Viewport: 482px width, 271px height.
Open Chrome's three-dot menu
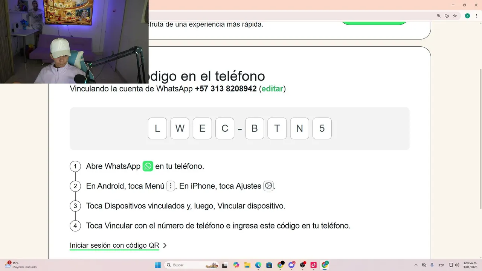tap(476, 16)
